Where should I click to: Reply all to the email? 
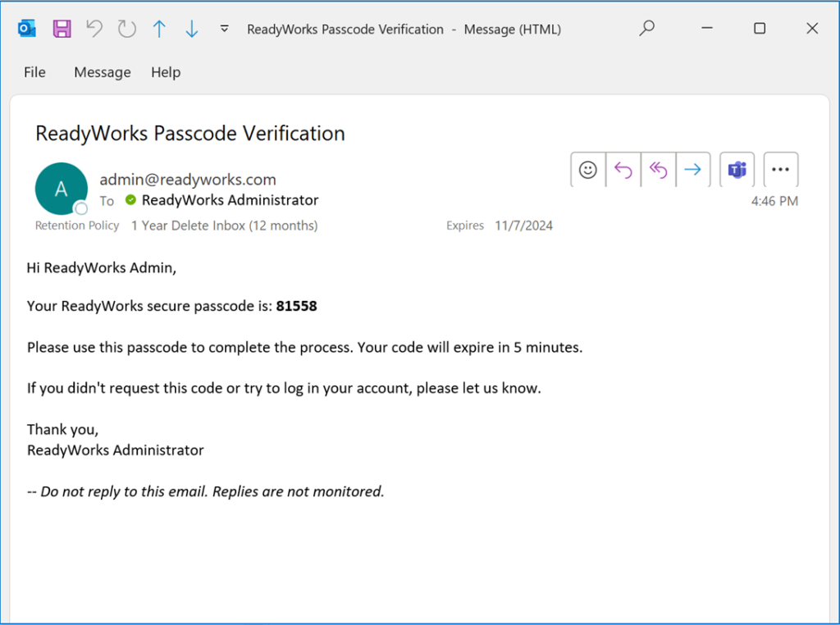click(x=659, y=169)
